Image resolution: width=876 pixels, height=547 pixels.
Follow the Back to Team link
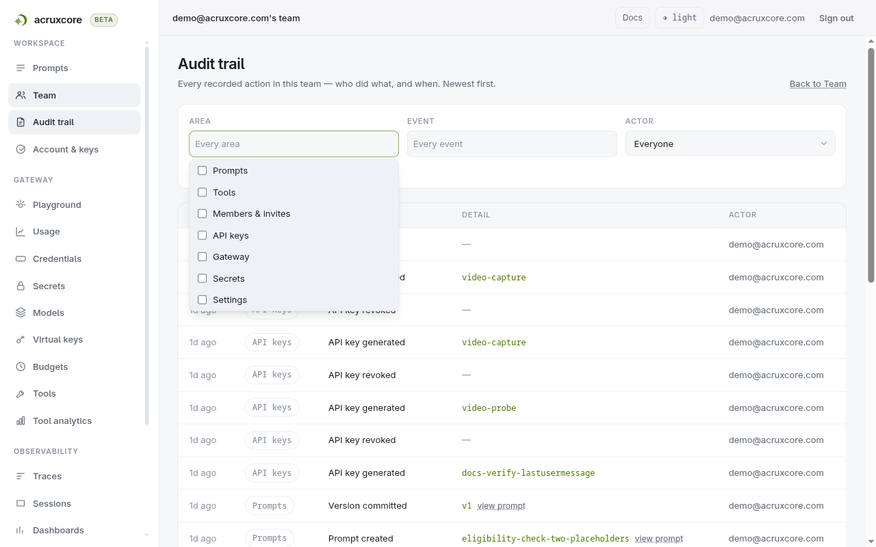click(818, 84)
